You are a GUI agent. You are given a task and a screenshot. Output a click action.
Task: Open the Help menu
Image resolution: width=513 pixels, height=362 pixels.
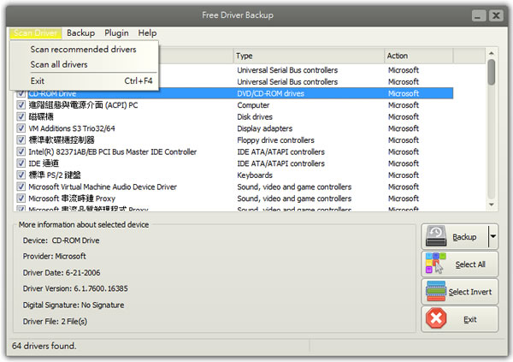(147, 33)
